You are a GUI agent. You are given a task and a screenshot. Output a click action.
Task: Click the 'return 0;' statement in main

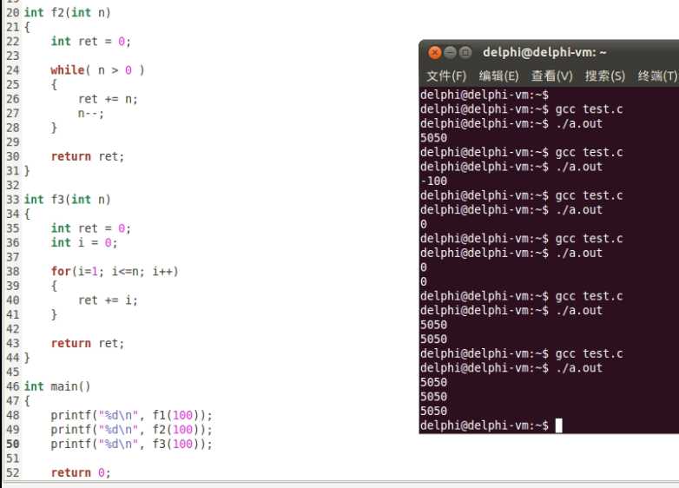click(x=81, y=472)
